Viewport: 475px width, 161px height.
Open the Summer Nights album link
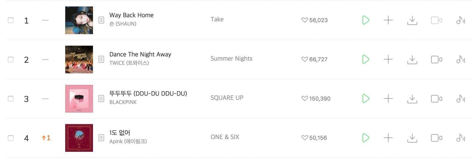point(231,59)
